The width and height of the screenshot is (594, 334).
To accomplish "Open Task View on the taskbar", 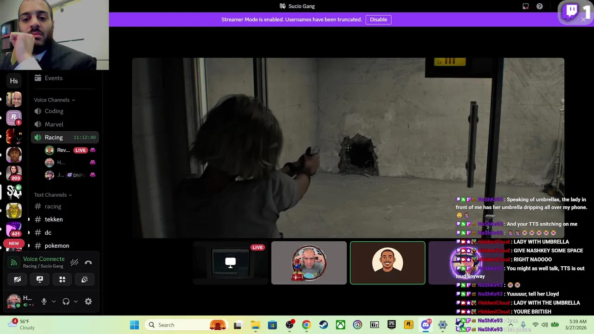I will coord(238,325).
